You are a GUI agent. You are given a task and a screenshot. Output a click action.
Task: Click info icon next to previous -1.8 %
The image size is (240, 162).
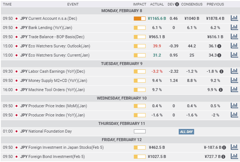click(222, 71)
